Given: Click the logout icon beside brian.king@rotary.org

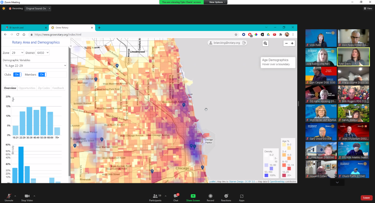Looking at the screenshot, I should tap(245, 43).
